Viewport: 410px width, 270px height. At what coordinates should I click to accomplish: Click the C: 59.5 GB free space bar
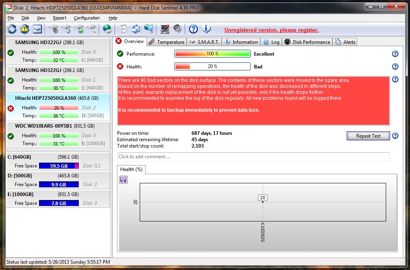tap(59, 166)
